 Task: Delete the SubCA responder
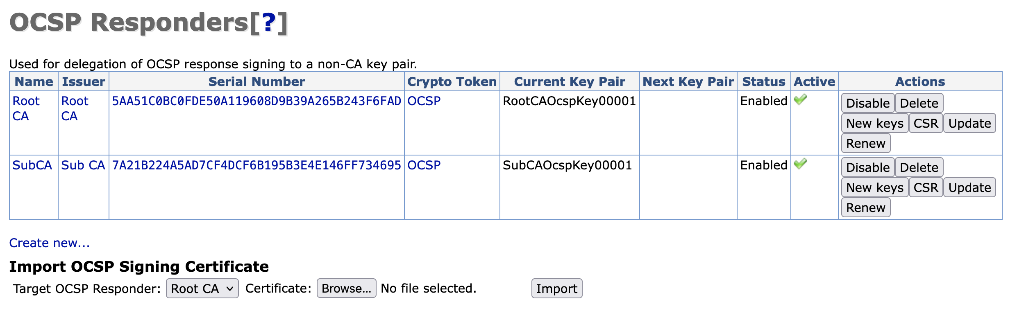tap(919, 167)
